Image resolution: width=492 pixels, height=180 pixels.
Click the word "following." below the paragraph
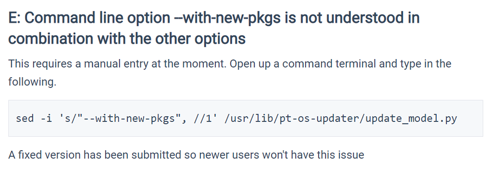pos(32,82)
